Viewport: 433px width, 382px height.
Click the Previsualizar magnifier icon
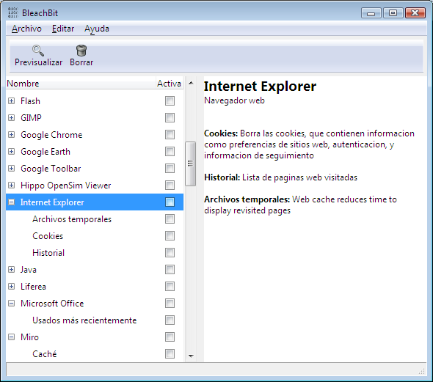point(38,51)
